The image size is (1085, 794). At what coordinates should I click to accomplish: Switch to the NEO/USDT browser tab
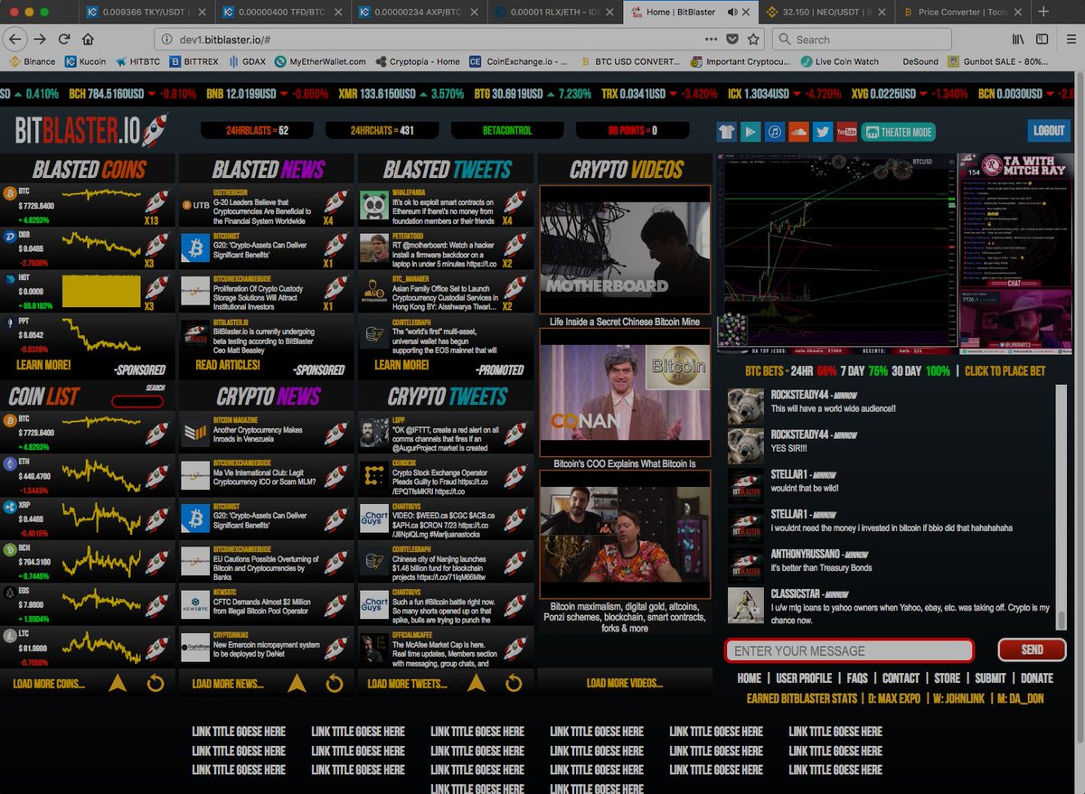(x=825, y=13)
